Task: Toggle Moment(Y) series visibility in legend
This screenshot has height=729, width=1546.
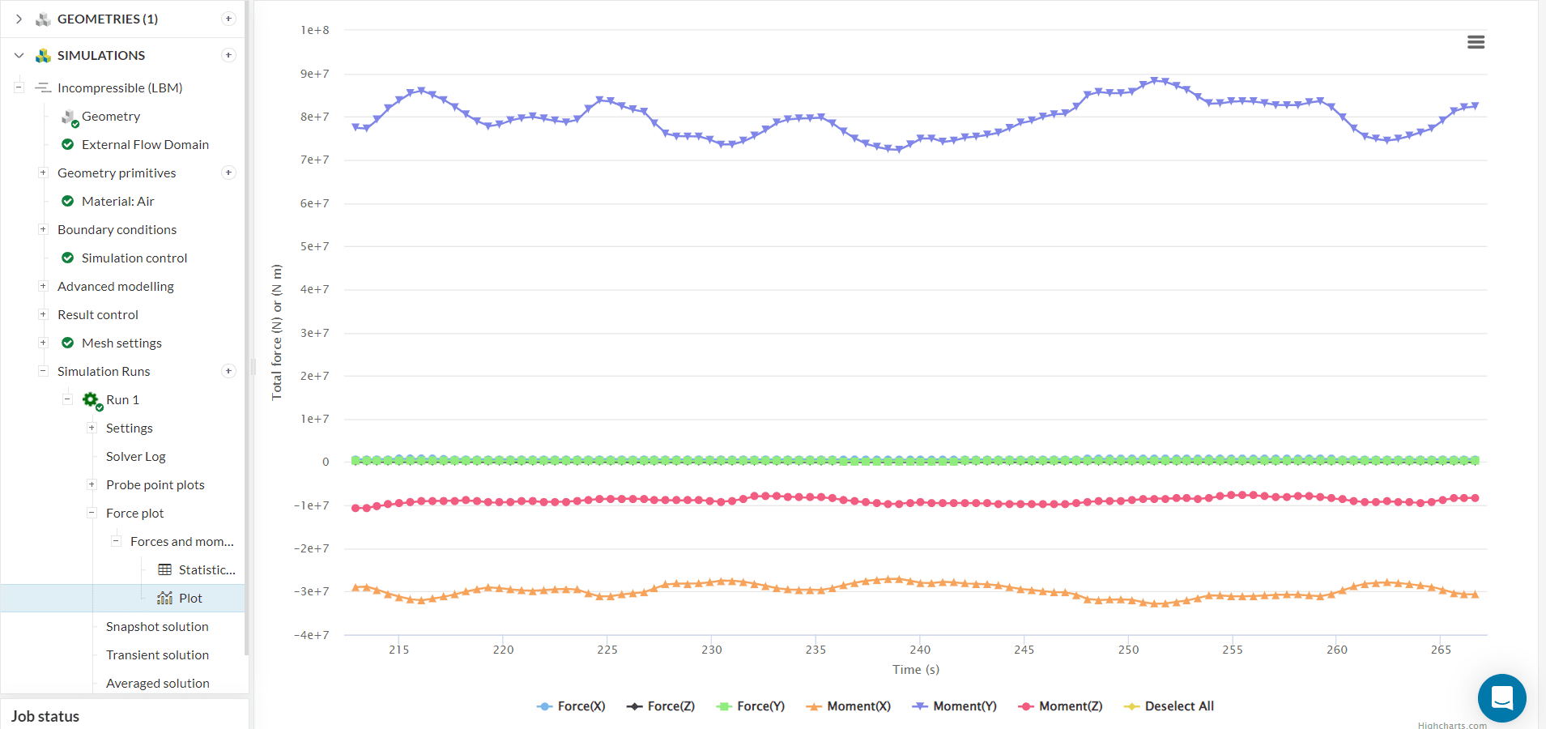Action: click(955, 706)
